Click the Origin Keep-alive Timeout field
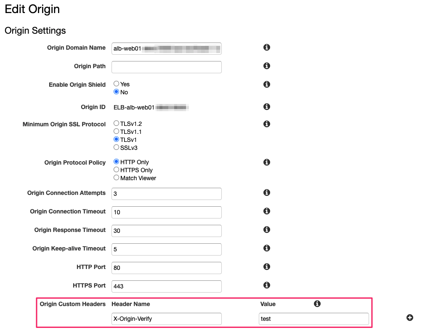The image size is (425, 333). click(166, 249)
